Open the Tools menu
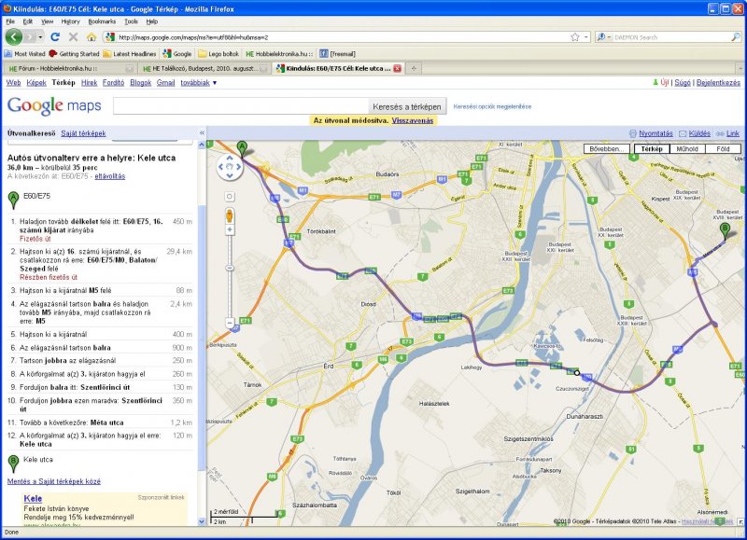Viewport: 747px width, 540px height. pyautogui.click(x=131, y=21)
